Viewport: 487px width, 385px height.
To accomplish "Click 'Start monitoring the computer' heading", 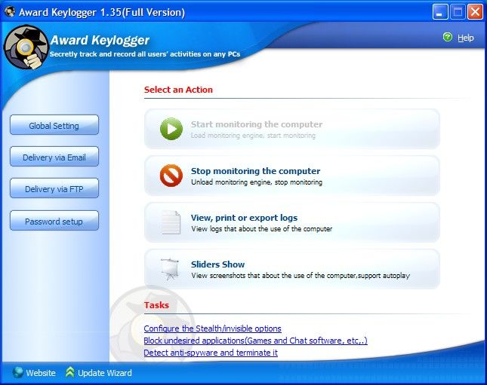I will click(x=257, y=124).
